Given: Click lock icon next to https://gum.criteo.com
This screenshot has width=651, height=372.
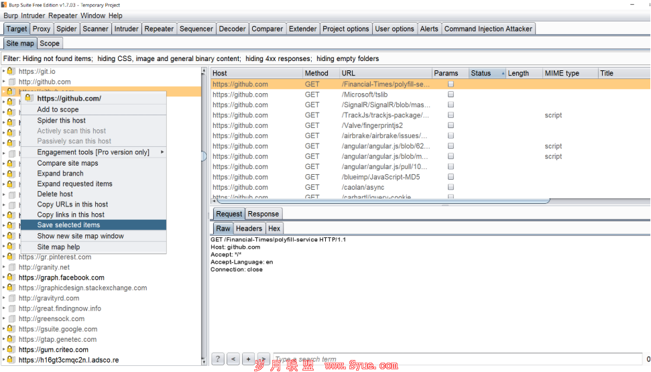Looking at the screenshot, I should click(x=11, y=350).
